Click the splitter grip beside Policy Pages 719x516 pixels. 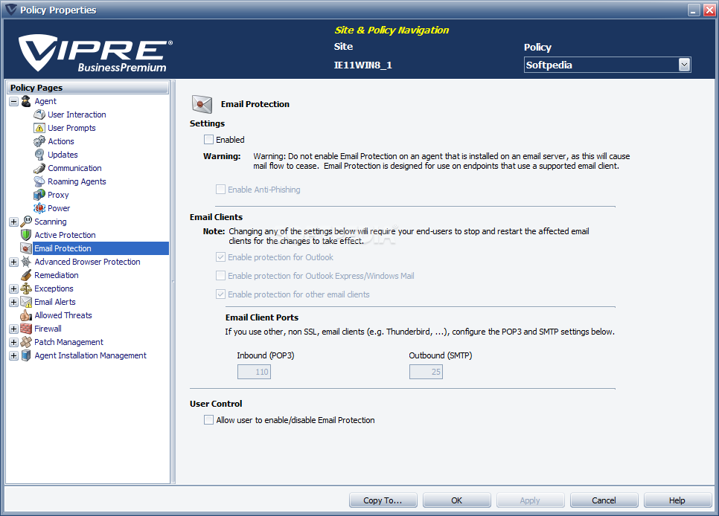click(x=173, y=282)
